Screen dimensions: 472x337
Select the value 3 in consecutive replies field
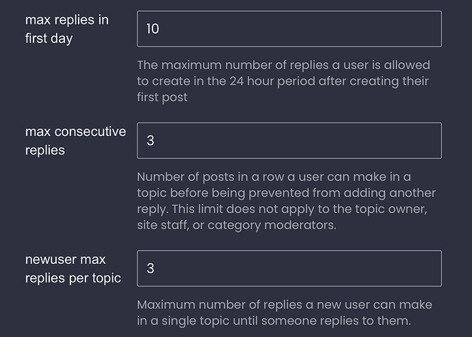point(150,141)
